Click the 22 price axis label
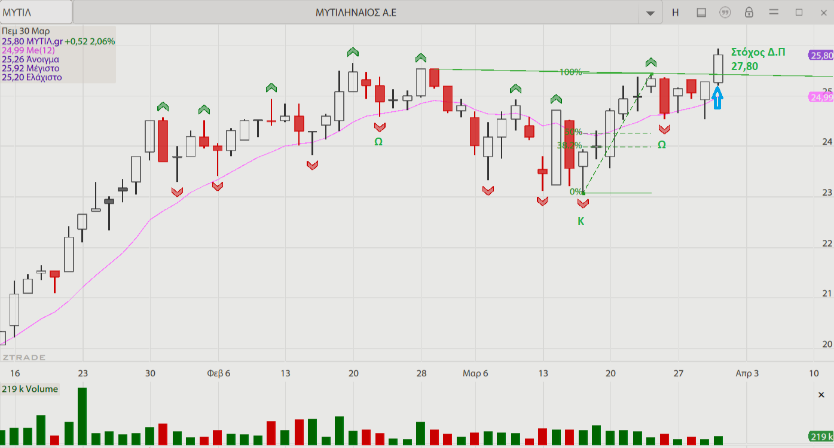The image size is (834, 448). coord(827,243)
